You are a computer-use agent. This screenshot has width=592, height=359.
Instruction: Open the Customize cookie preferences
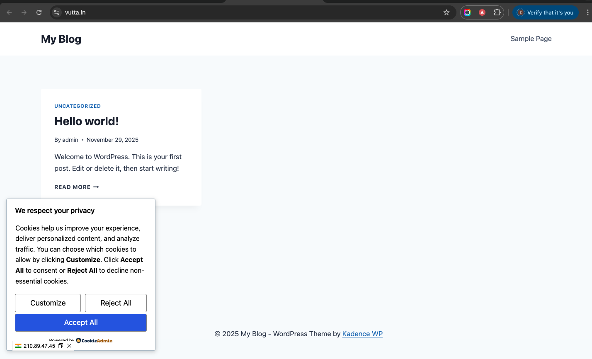pyautogui.click(x=48, y=303)
